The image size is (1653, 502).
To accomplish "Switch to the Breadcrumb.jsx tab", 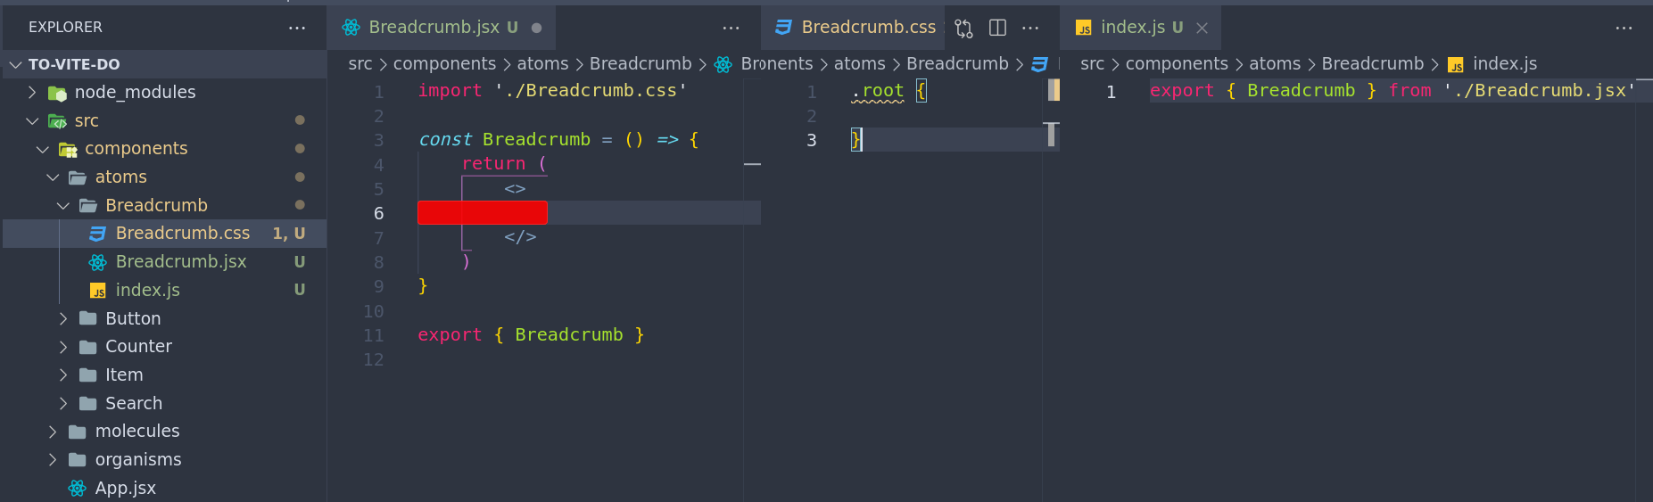I will (x=442, y=28).
